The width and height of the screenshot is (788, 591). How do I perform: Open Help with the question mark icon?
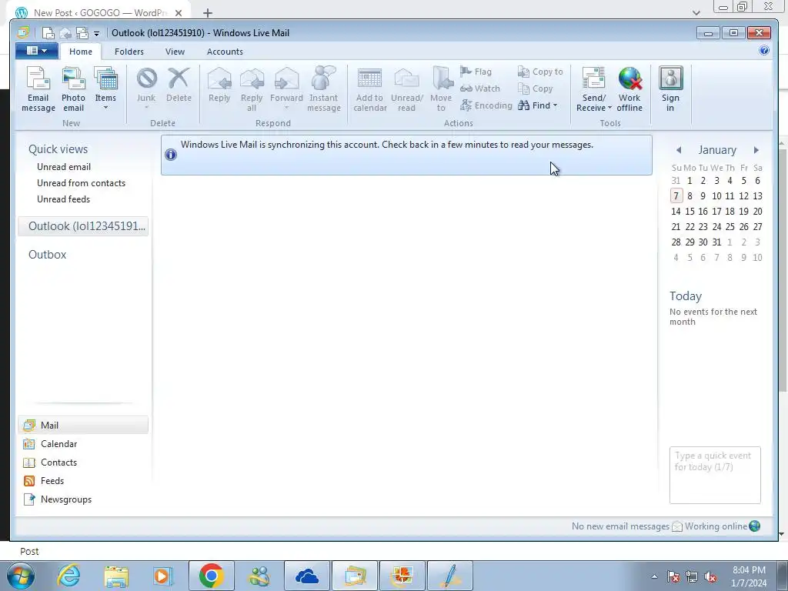click(764, 50)
